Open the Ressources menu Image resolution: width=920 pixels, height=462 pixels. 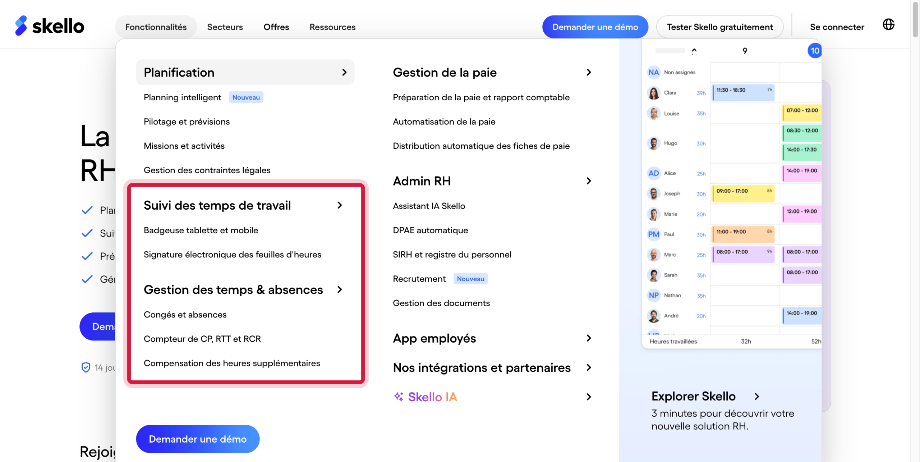pyautogui.click(x=332, y=27)
